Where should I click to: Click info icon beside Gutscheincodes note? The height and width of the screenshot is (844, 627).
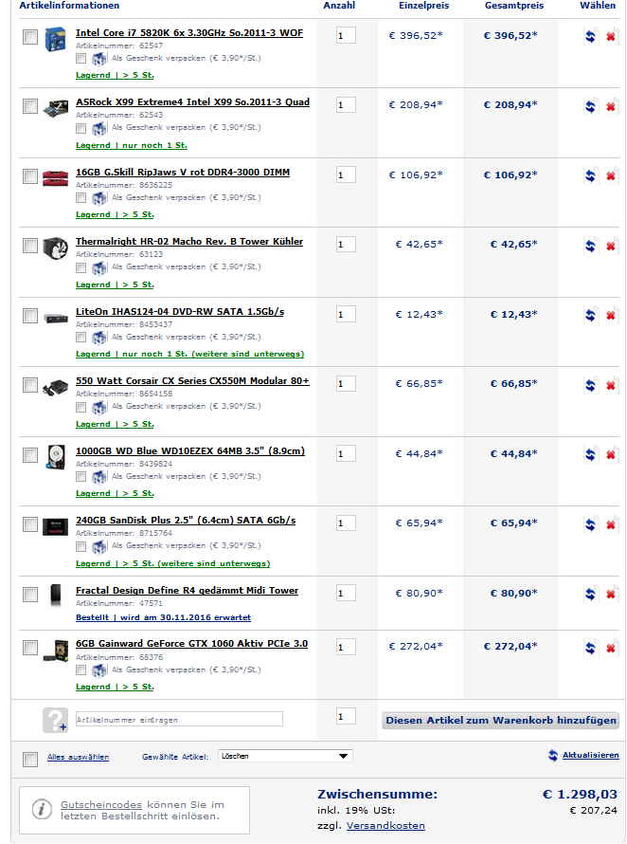click(42, 809)
